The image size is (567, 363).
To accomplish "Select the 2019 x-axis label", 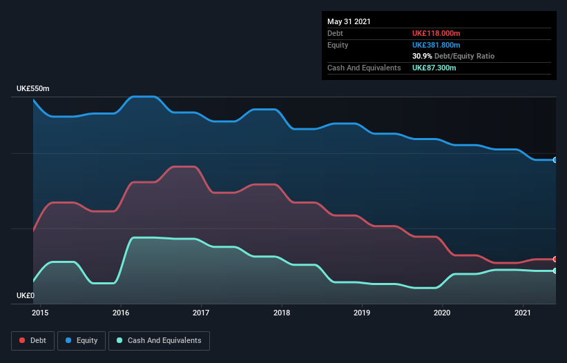I will [362, 313].
